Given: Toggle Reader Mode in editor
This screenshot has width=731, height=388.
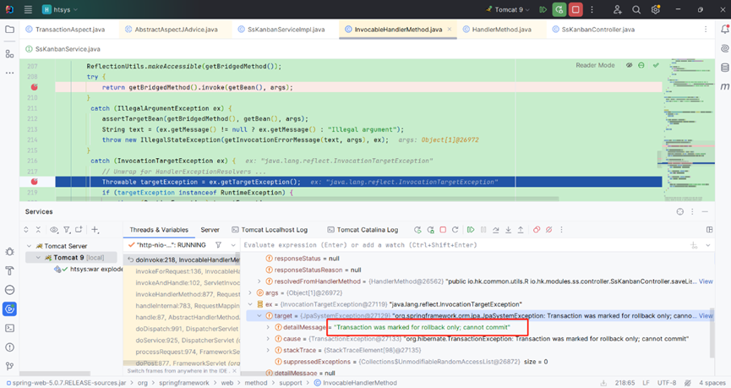Looking at the screenshot, I should pos(595,65).
